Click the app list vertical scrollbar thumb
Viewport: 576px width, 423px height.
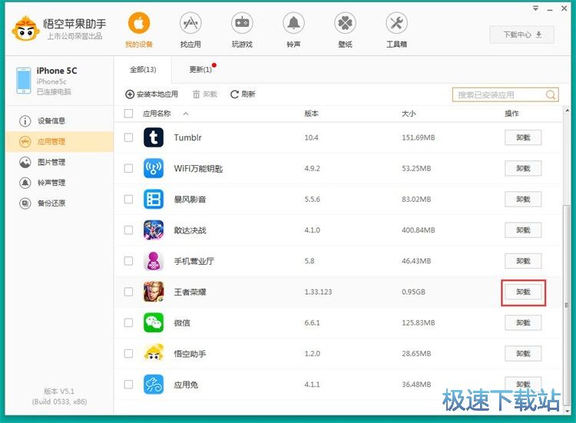[567, 305]
